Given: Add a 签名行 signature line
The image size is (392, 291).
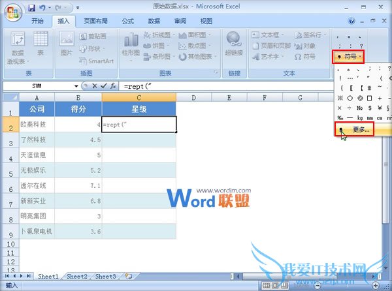Looking at the screenshot, I should point(310,35).
